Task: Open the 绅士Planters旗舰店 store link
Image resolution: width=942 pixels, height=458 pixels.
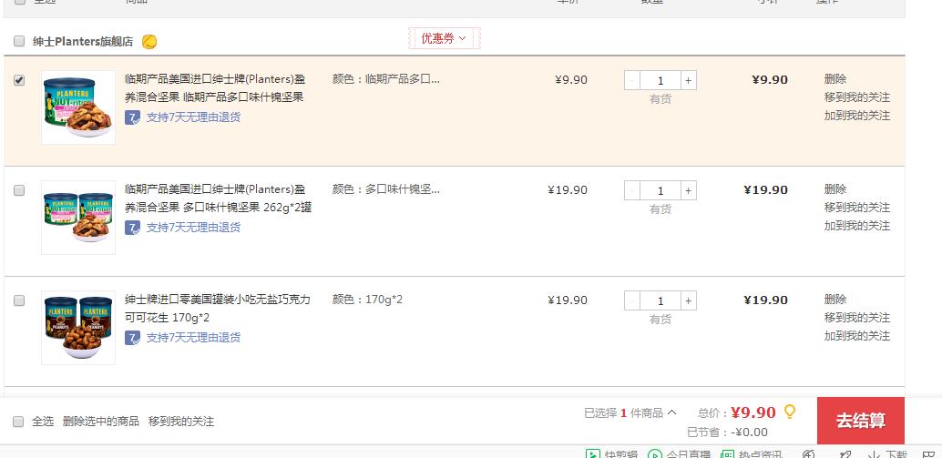Action: click(83, 41)
